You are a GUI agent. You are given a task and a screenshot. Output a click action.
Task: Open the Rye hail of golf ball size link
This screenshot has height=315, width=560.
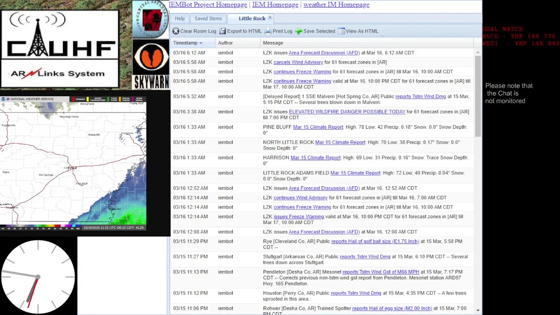pos(375,241)
